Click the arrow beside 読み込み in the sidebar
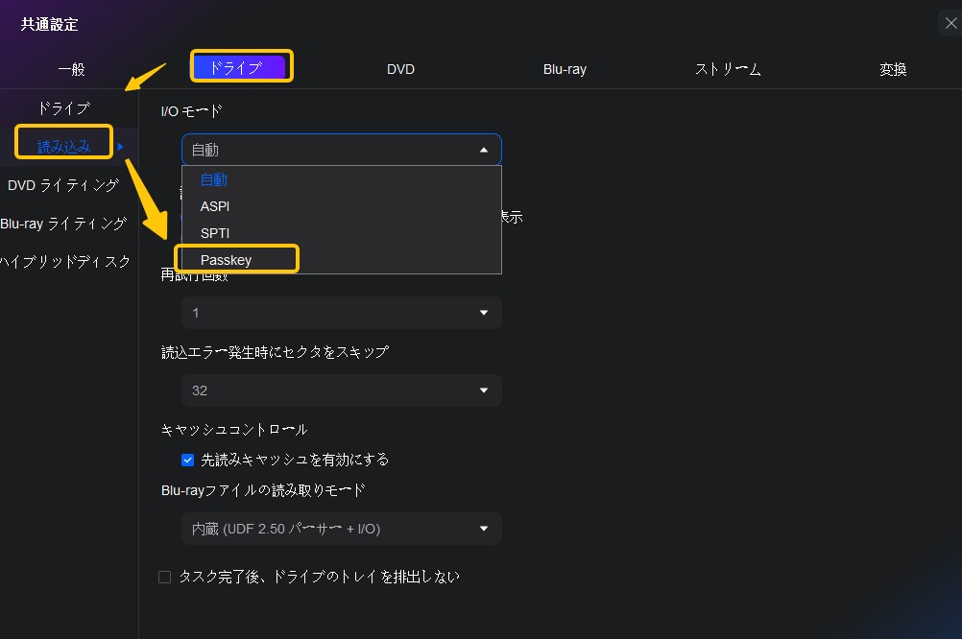The width and height of the screenshot is (962, 639). point(120,147)
